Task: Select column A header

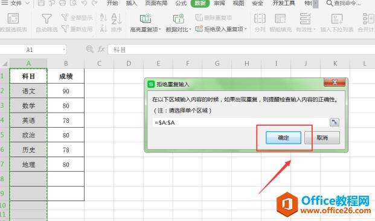Action: (28, 63)
